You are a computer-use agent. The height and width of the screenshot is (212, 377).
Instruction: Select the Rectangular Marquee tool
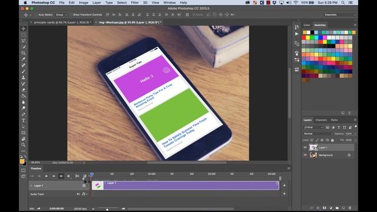click(x=24, y=35)
